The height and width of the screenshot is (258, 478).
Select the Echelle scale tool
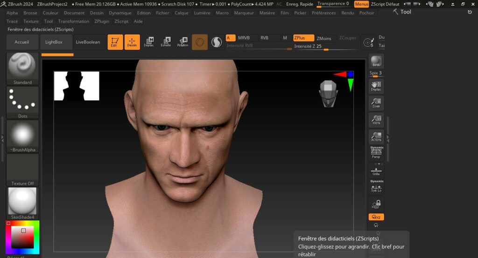click(x=166, y=42)
